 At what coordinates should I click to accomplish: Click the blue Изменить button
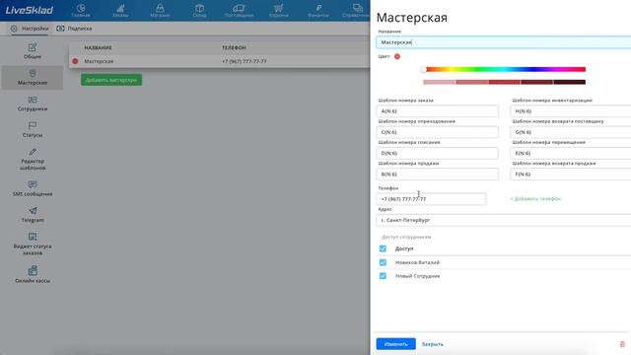pos(396,344)
